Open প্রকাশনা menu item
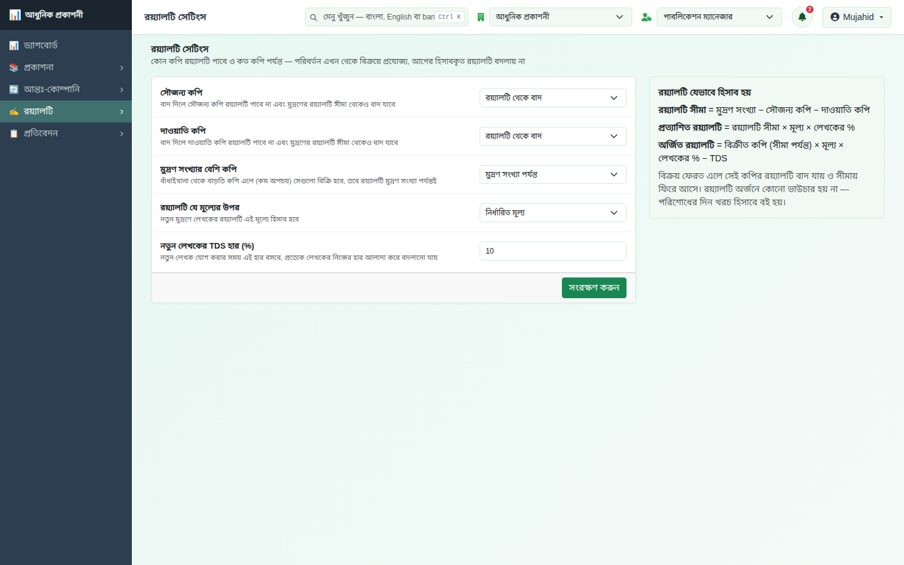 click(x=66, y=68)
